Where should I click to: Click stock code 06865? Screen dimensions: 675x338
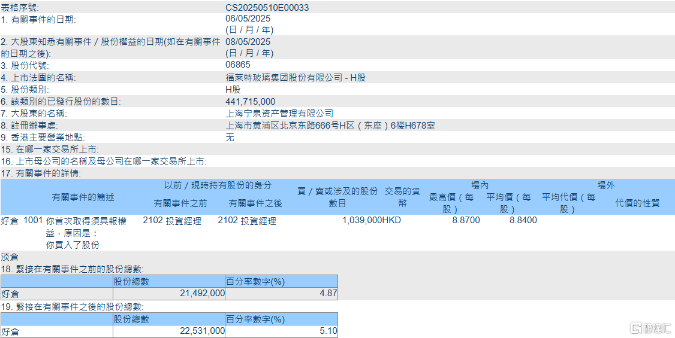pos(237,65)
